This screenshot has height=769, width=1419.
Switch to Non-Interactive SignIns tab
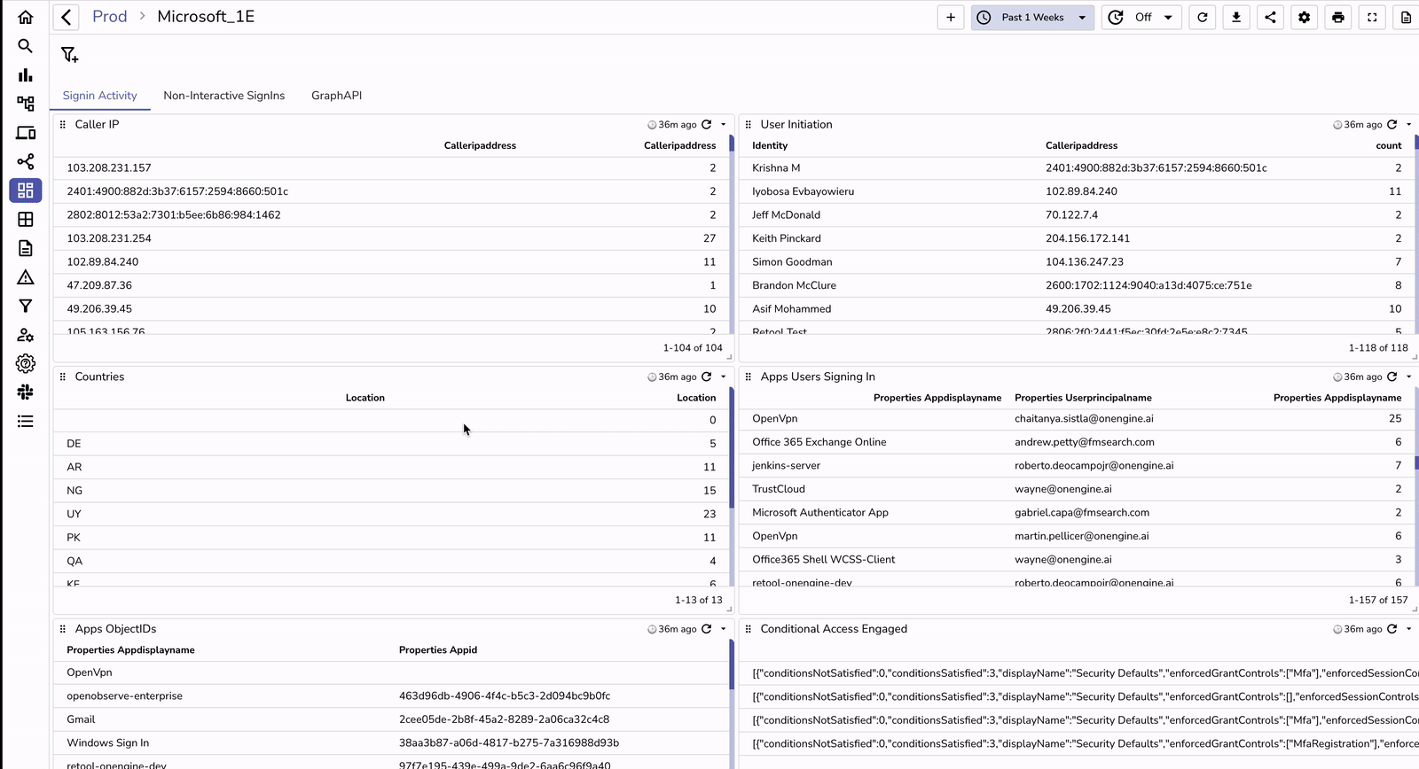223,96
